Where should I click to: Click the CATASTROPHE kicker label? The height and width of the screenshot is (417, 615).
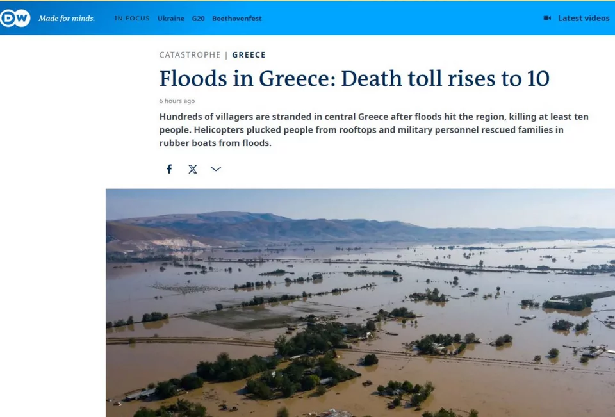point(190,55)
